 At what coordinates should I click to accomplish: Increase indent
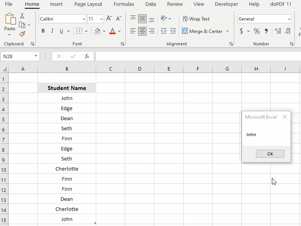[173, 31]
